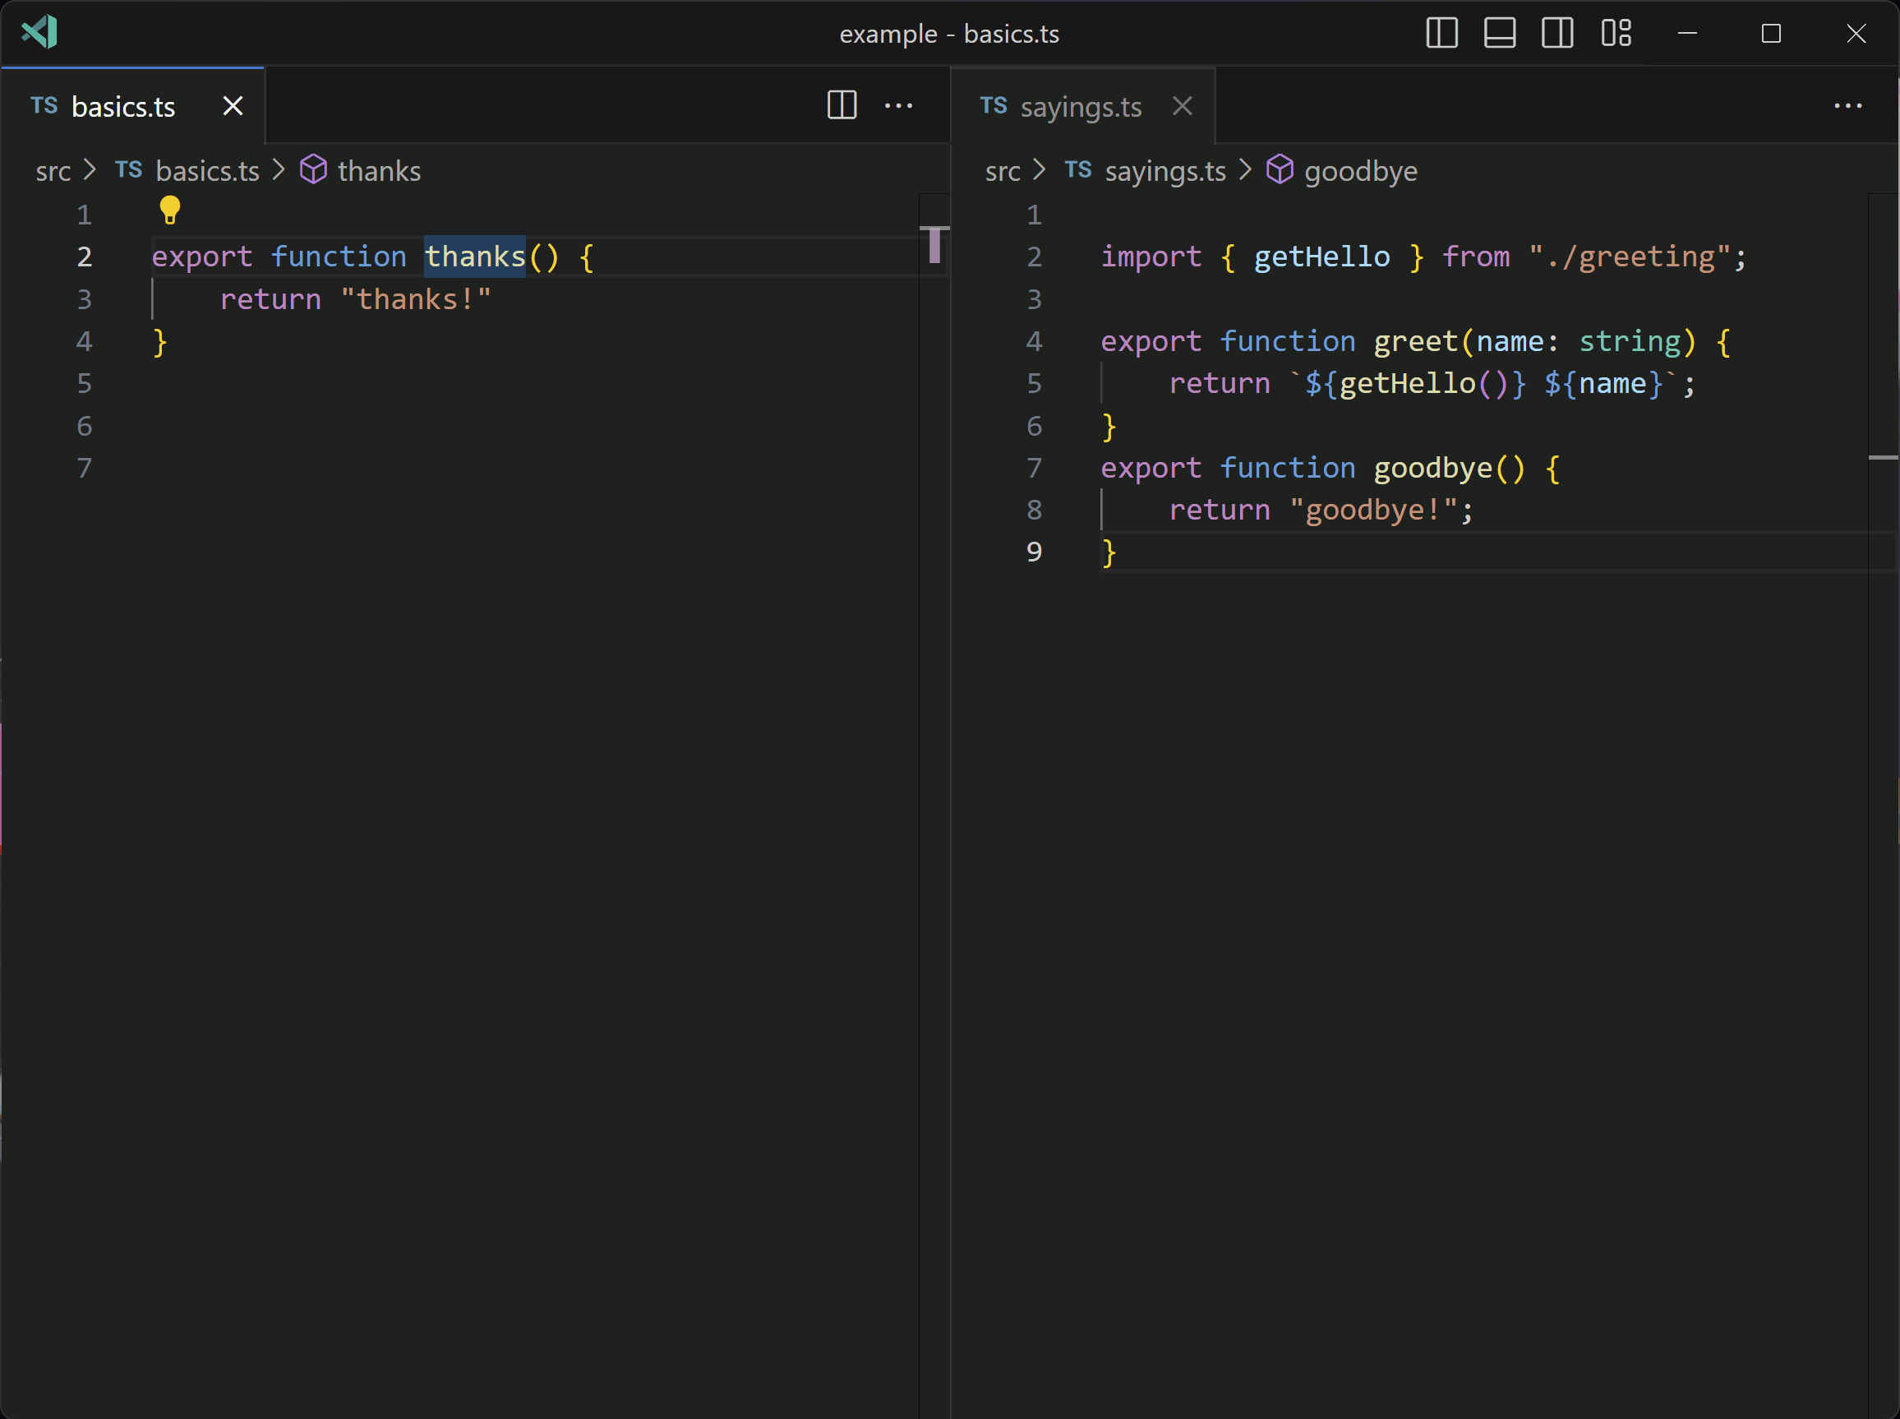Screen dimensions: 1900x1419
Task: Click the goodbye symbol cube icon in breadcrumb
Action: click(1280, 170)
